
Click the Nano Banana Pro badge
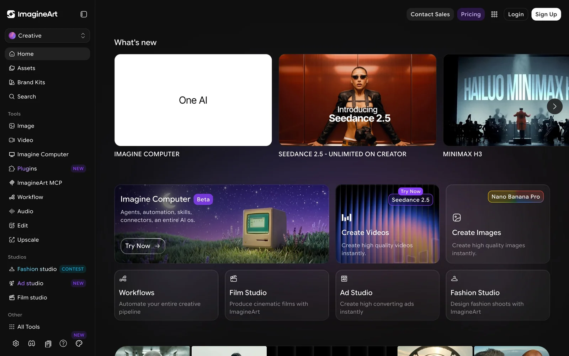(x=516, y=197)
